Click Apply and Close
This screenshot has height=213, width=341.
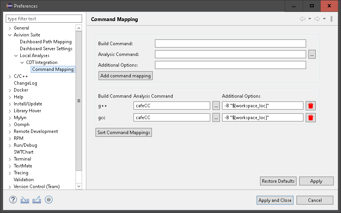coord(275,200)
